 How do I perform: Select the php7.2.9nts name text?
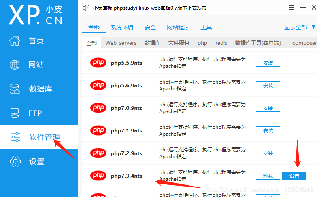(x=126, y=153)
